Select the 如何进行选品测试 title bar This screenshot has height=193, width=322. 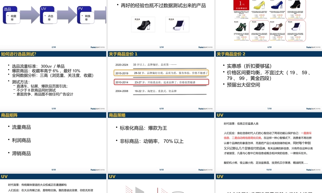(x=19, y=54)
